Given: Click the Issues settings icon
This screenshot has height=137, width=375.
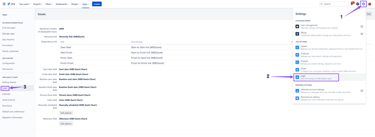Looking at the screenshot, I should click(297, 69).
